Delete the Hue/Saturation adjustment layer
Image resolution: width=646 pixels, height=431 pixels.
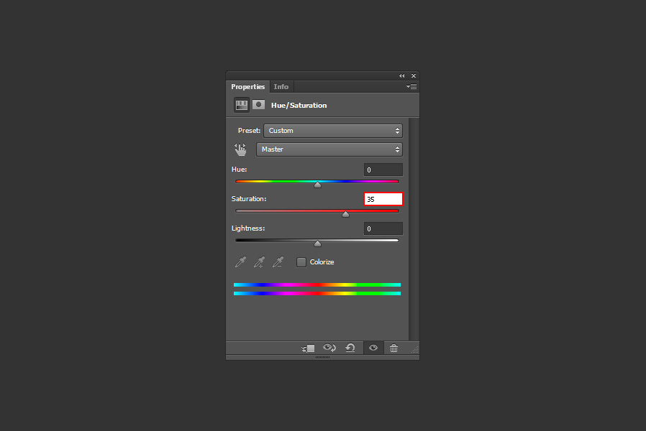(393, 348)
